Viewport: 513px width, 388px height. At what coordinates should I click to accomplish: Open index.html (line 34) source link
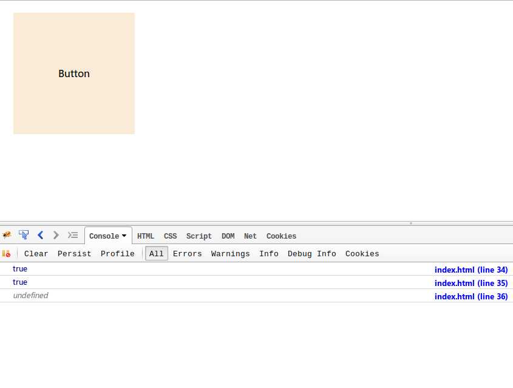point(471,270)
